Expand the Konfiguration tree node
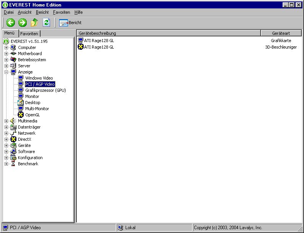 coord(6,158)
